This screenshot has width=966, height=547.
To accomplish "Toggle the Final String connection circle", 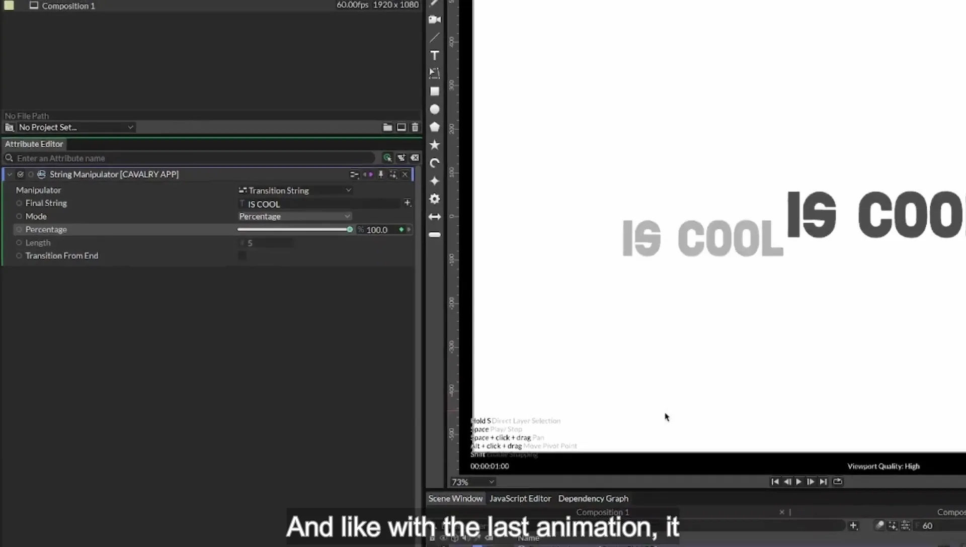I will [19, 203].
